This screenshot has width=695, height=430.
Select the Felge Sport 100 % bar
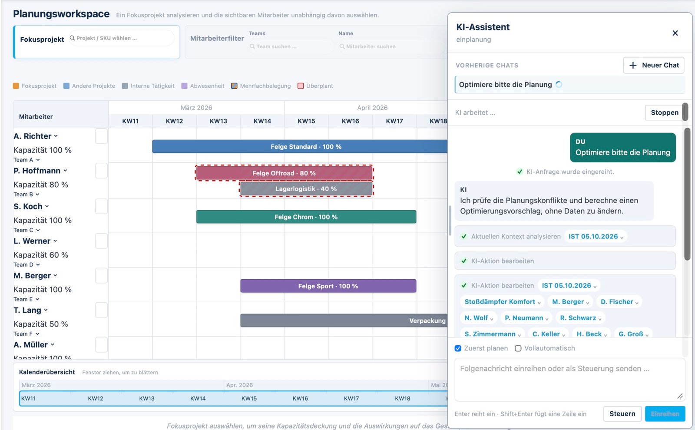click(328, 286)
